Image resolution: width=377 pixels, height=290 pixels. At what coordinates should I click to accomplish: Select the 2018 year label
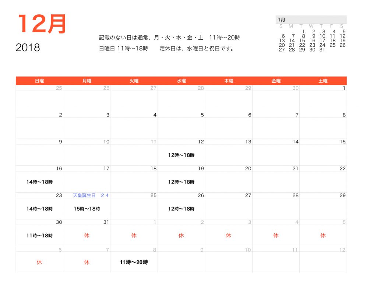(28, 47)
